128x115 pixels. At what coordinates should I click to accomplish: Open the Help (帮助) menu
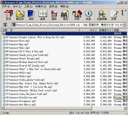(64, 7)
